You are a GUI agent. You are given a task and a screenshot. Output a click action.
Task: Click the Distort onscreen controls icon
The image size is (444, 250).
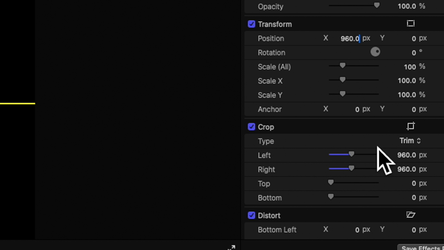click(x=411, y=215)
